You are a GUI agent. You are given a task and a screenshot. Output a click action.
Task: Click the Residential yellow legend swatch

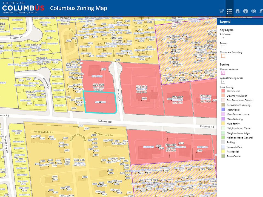point(223,152)
